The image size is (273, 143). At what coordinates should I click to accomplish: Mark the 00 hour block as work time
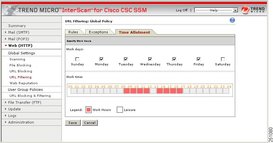74,91
